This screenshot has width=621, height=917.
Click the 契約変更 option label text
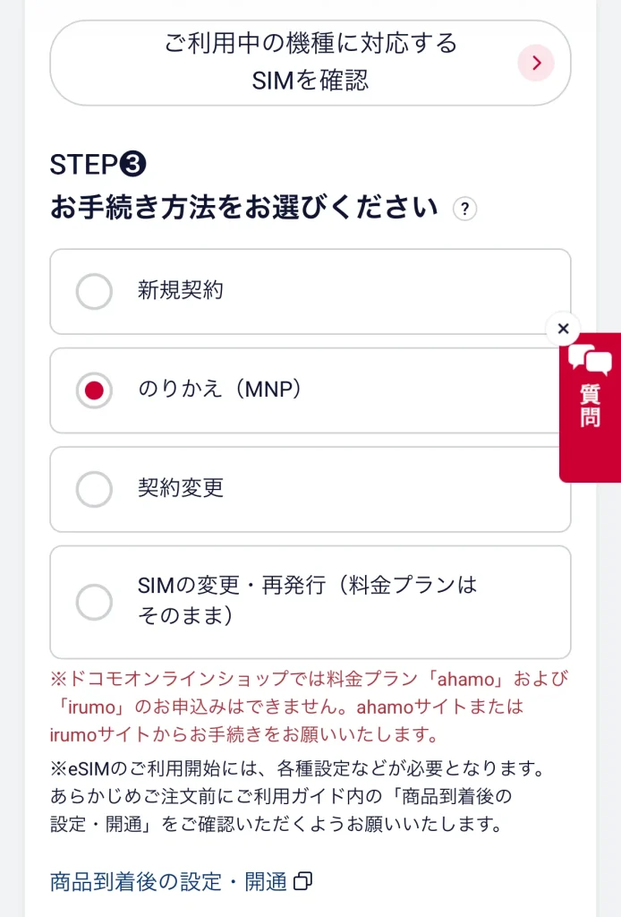181,488
